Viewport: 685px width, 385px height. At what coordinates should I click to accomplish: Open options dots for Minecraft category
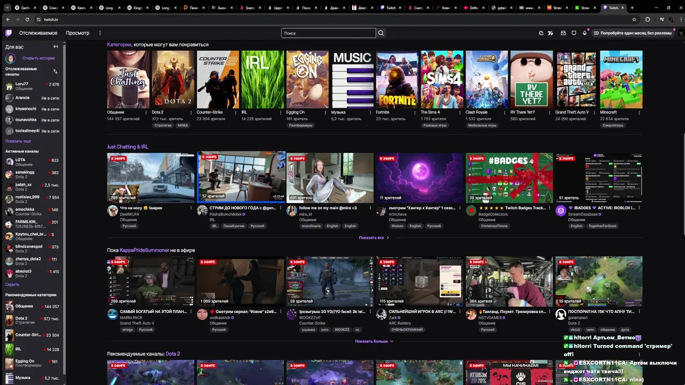(x=639, y=113)
